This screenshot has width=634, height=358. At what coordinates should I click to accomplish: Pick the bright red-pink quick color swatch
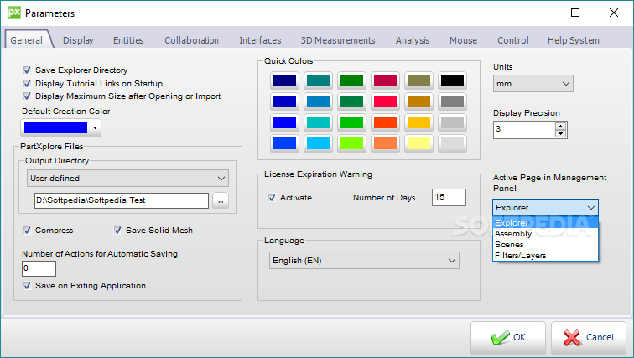pyautogui.click(x=385, y=101)
